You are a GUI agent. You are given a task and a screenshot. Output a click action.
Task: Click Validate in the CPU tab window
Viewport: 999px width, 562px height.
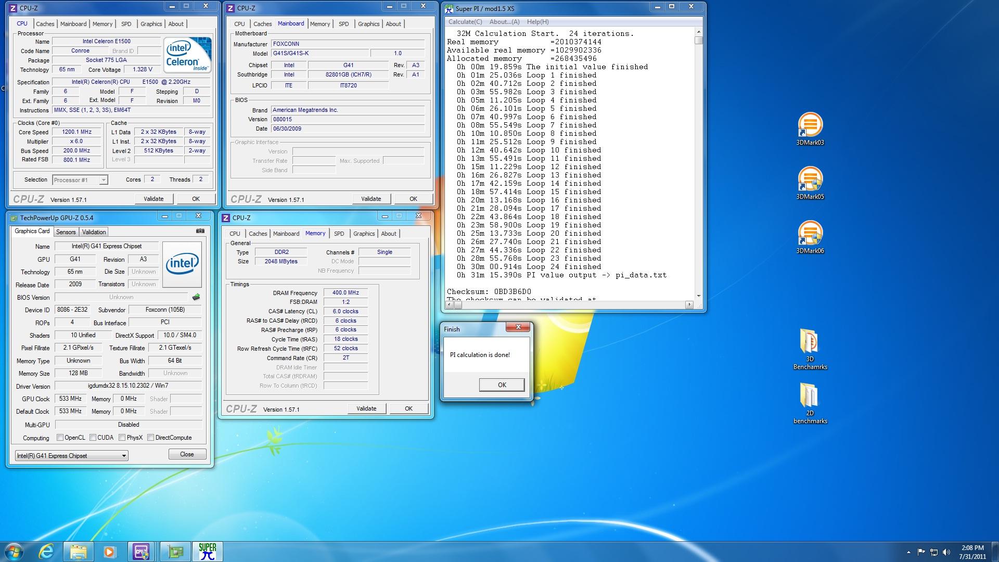tap(153, 199)
